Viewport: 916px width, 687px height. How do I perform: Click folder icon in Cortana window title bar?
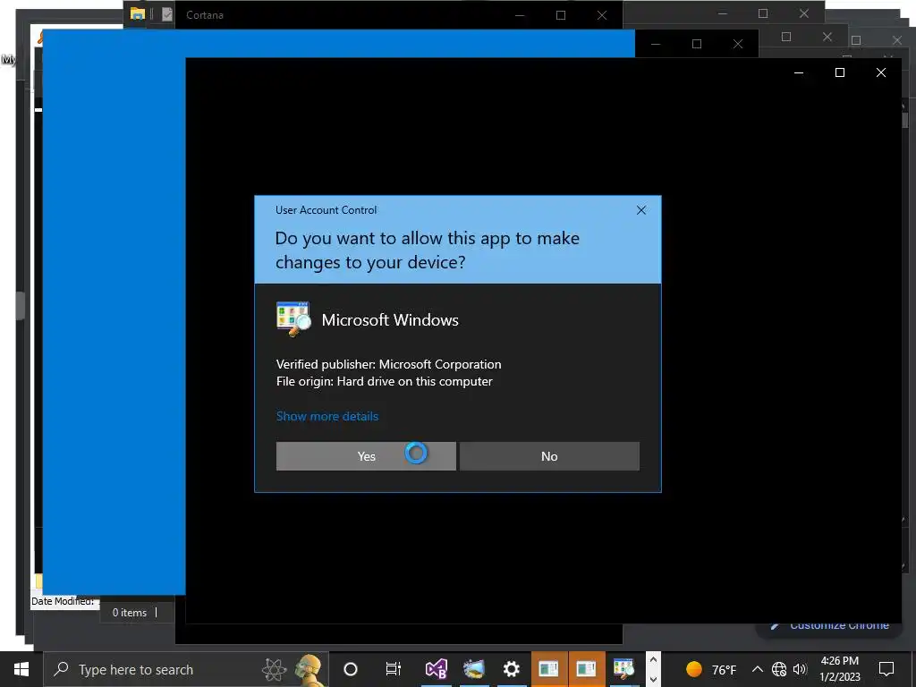pyautogui.click(x=138, y=14)
